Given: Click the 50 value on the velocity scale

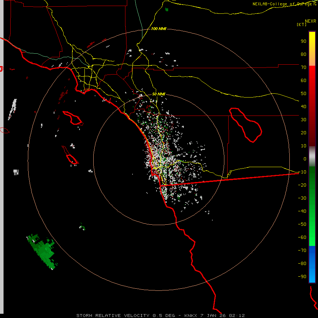Looking at the screenshot, I should point(304,94).
